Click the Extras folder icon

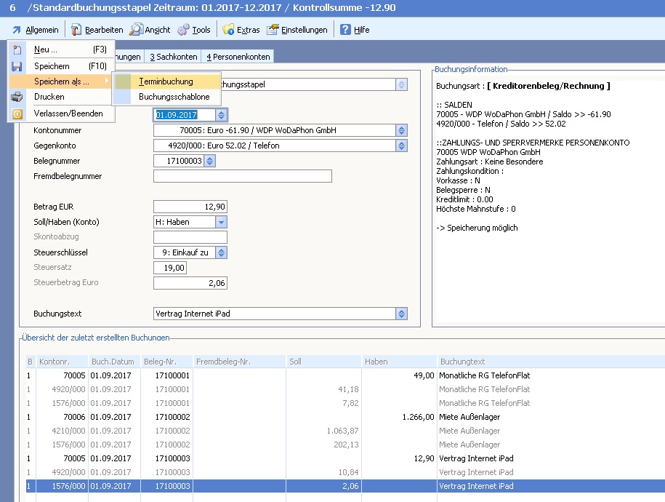tap(228, 30)
